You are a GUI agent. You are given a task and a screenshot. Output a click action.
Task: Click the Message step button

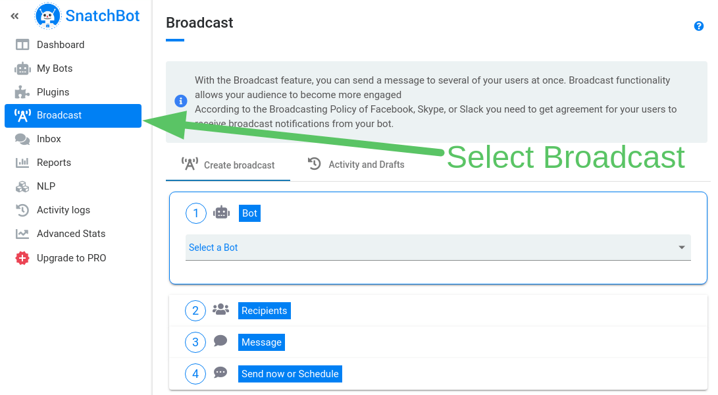[x=261, y=342]
